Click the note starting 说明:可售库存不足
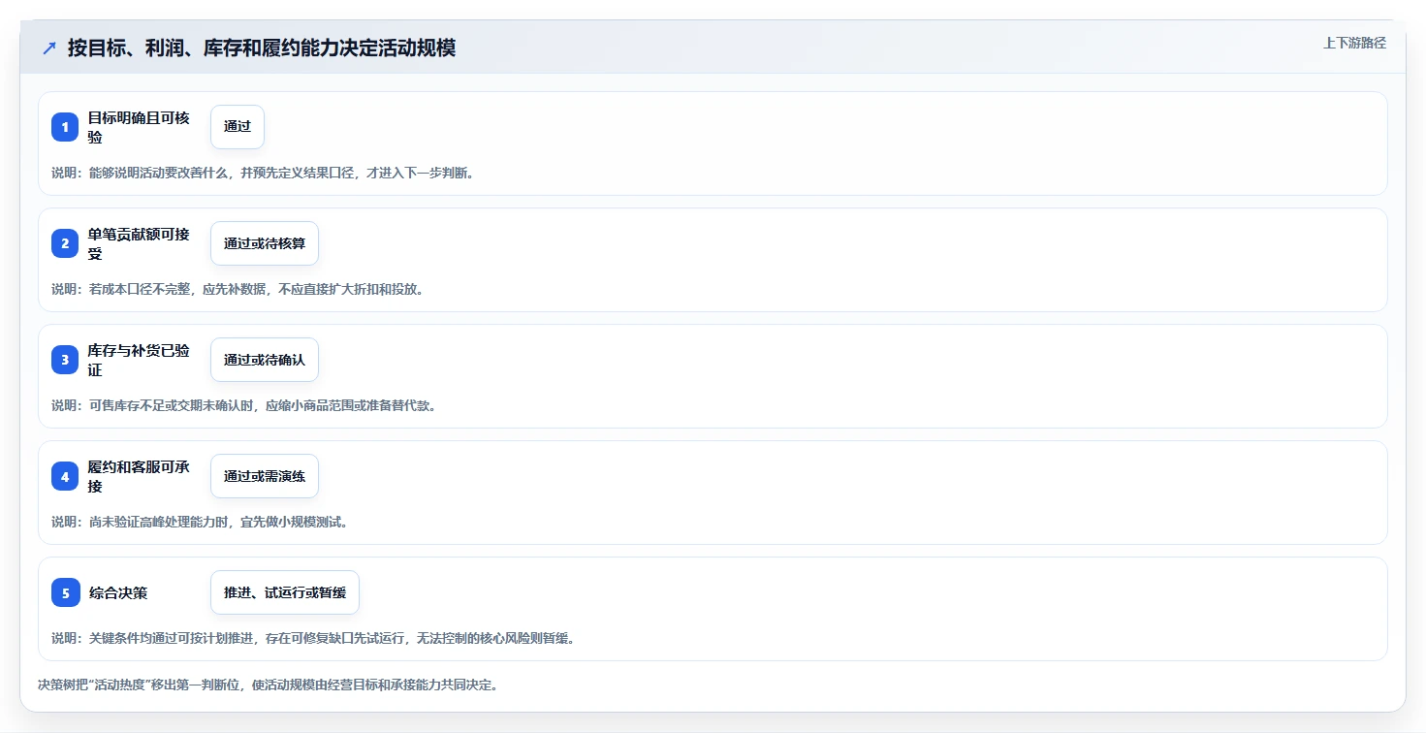The width and height of the screenshot is (1426, 733). click(x=244, y=405)
